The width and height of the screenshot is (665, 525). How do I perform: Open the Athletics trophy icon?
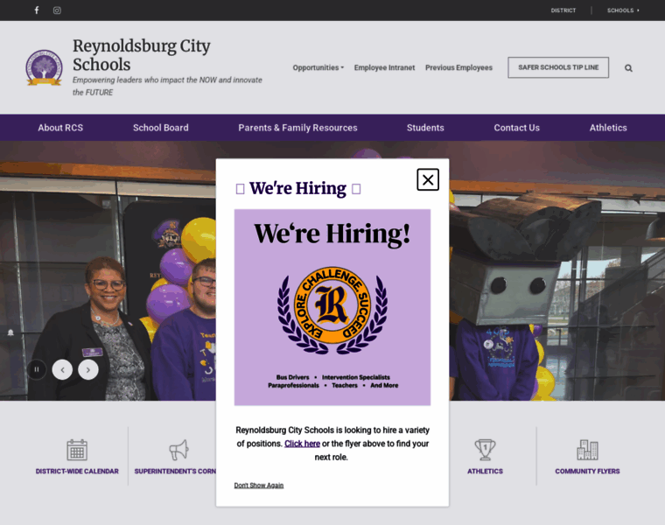point(485,450)
